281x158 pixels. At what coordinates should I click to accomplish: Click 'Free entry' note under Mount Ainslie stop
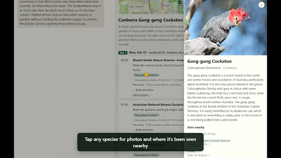click(x=138, y=85)
